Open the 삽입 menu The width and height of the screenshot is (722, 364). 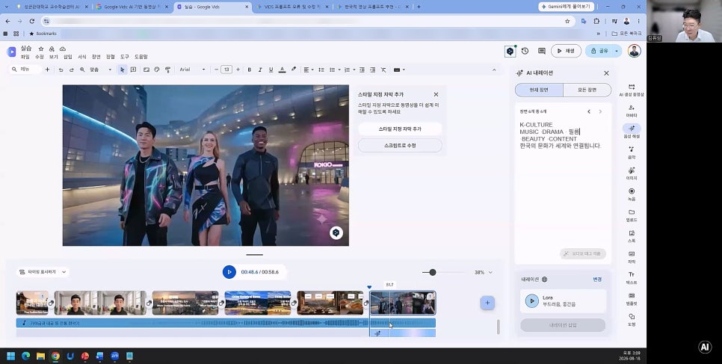coord(68,57)
